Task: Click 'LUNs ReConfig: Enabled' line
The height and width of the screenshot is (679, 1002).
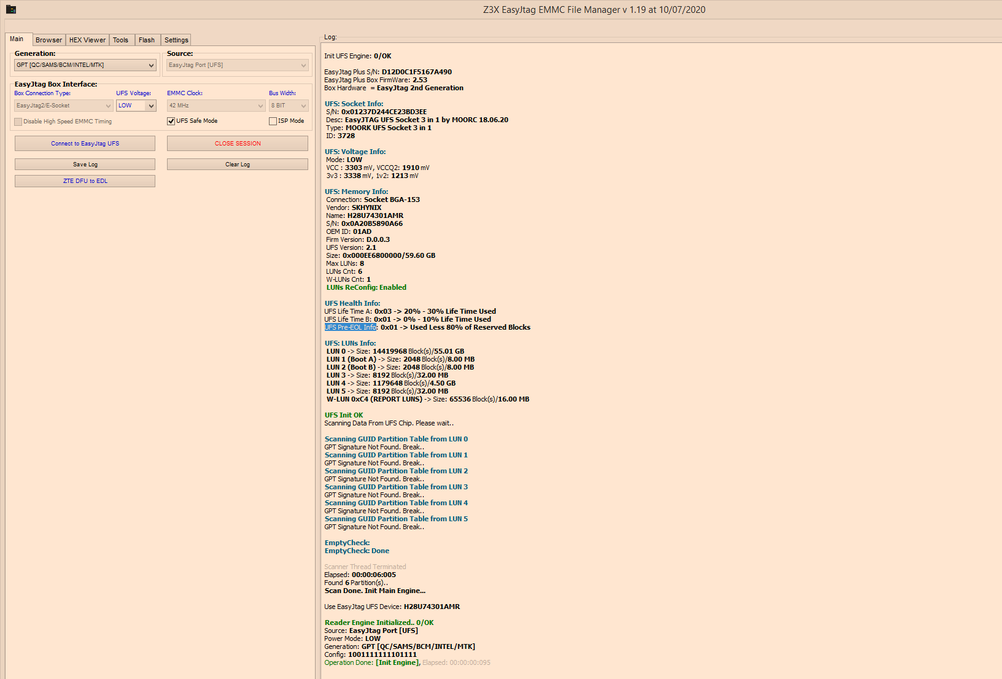Action: pyautogui.click(x=366, y=287)
